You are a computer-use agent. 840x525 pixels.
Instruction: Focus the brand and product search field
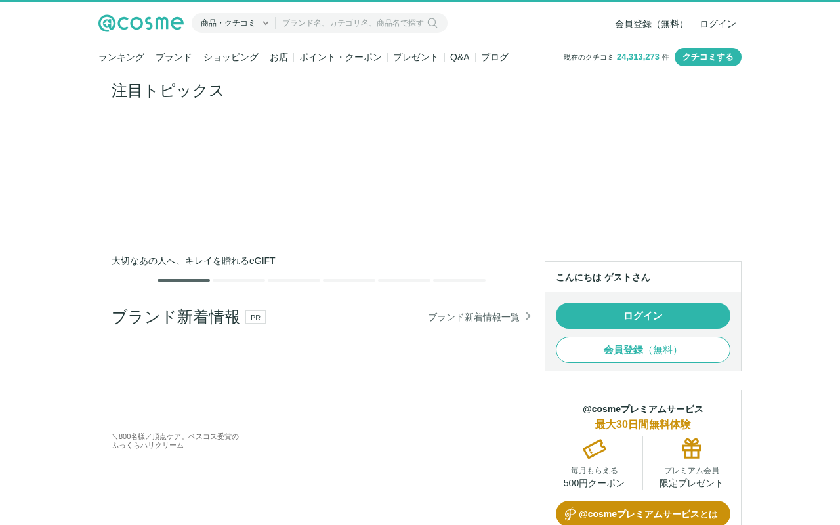353,23
